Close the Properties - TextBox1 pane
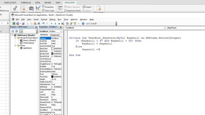 (x=61, y=27)
